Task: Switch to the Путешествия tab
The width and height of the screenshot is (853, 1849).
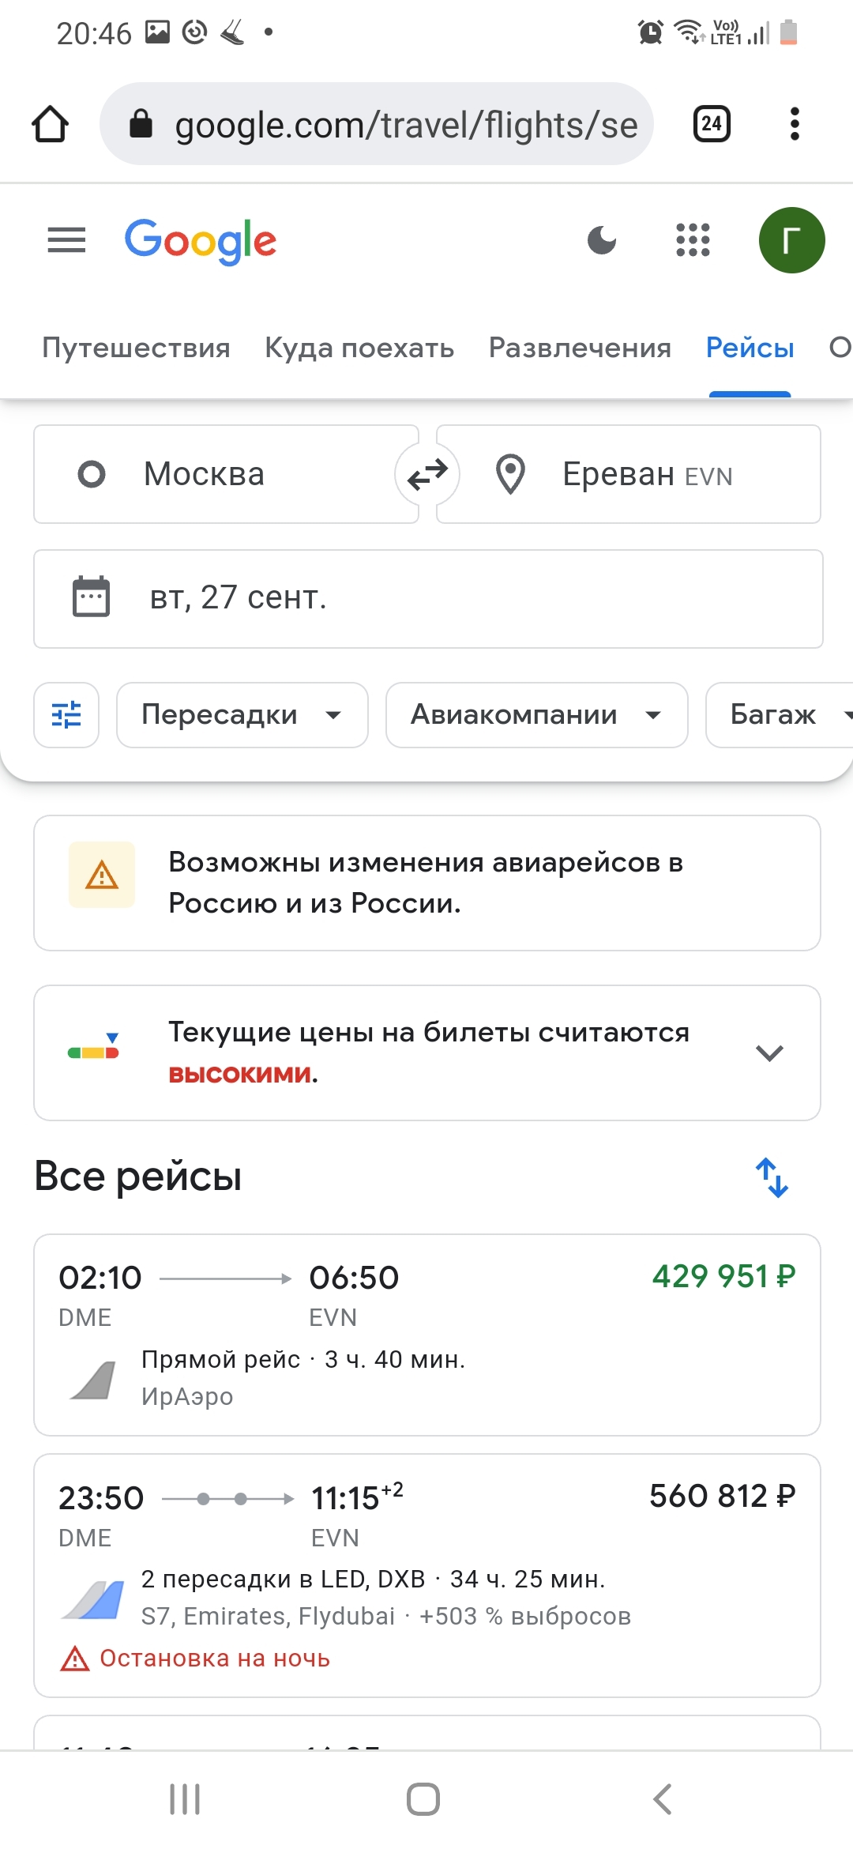Action: [x=136, y=348]
